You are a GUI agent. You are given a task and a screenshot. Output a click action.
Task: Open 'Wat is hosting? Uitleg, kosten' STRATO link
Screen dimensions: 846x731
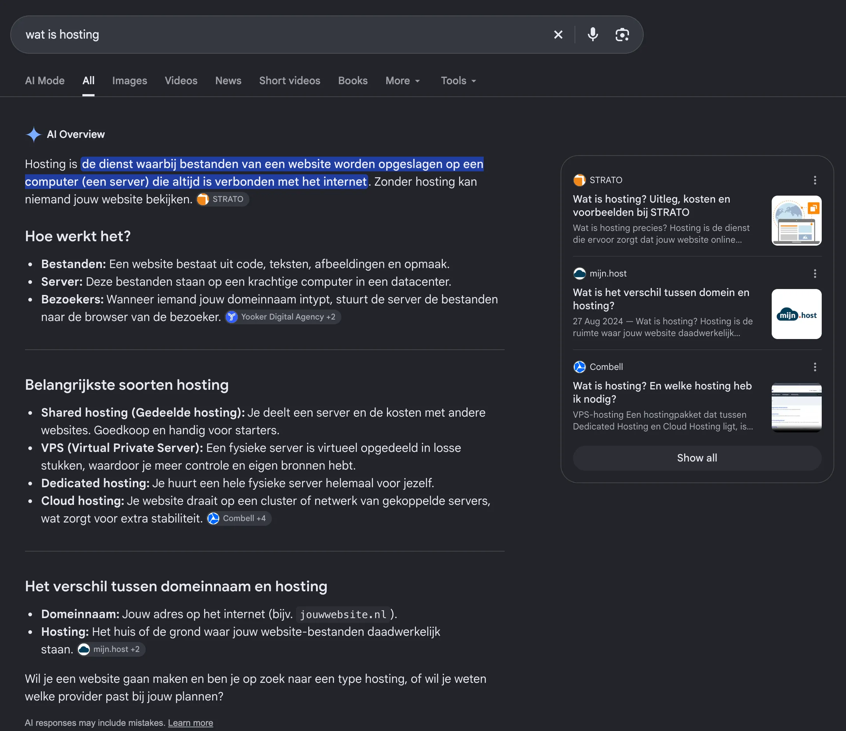click(x=651, y=206)
